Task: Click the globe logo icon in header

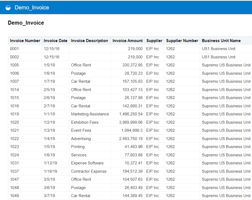Action: 8,7
